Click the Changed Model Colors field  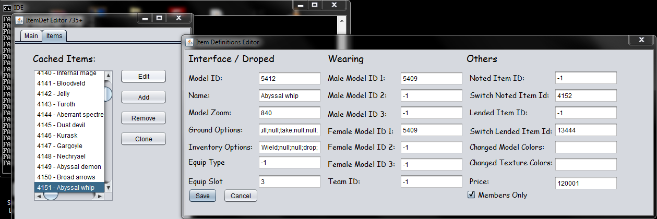[x=586, y=147]
